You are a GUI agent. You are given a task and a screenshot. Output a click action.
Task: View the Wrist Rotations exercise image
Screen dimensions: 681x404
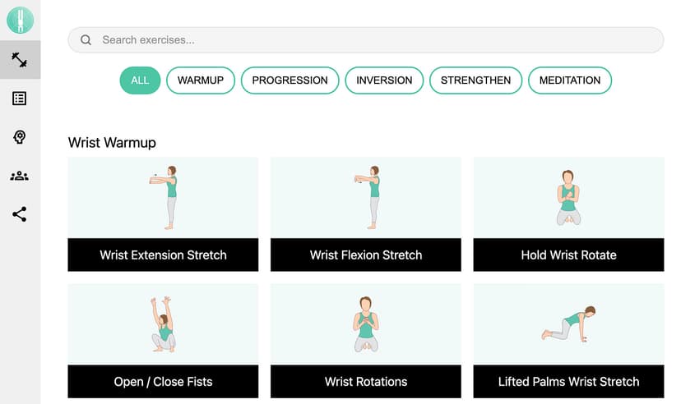tap(365, 324)
